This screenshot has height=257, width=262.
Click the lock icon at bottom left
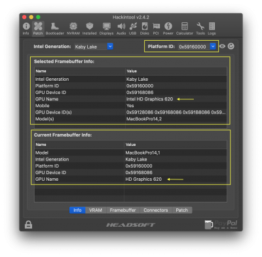28,225
